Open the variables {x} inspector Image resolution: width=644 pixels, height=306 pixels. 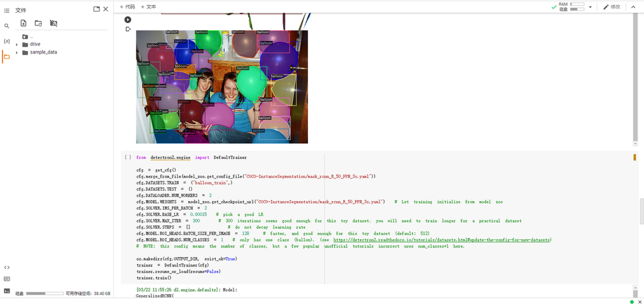[x=7, y=41]
